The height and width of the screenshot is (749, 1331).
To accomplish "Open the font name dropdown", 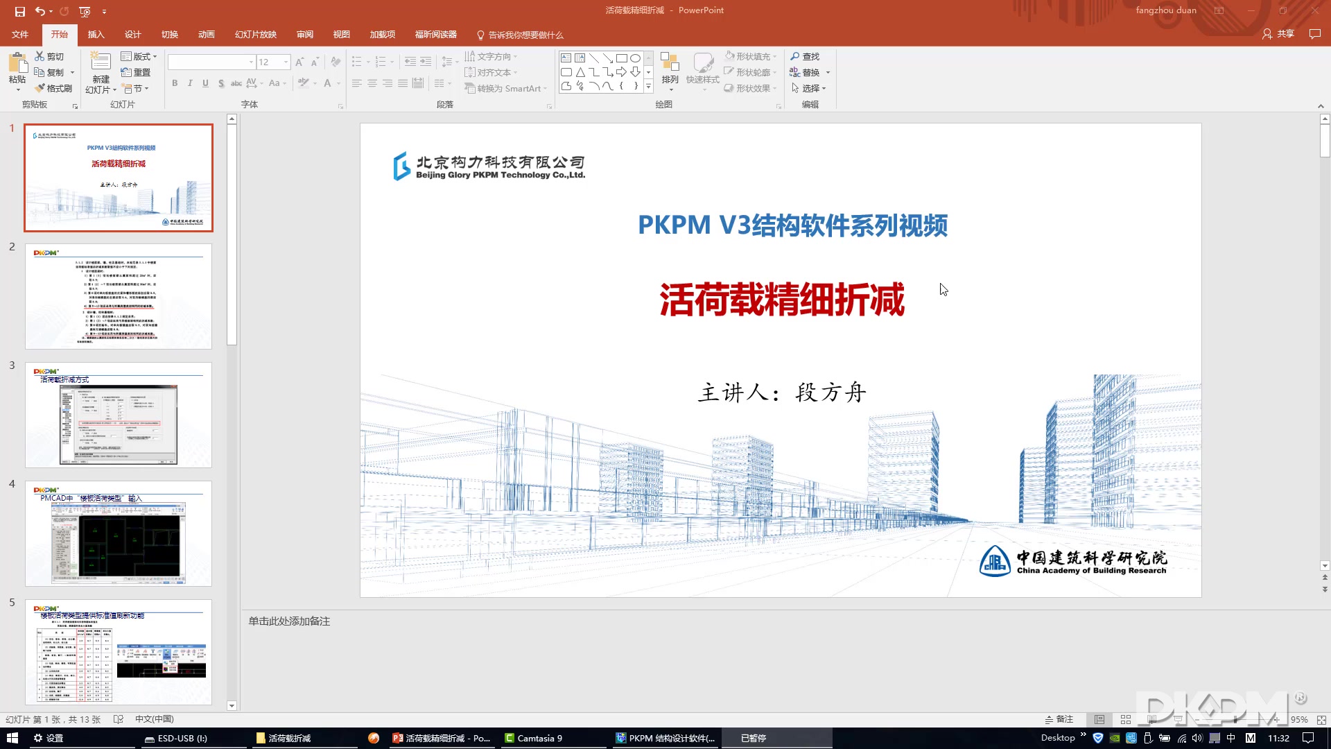I will (251, 62).
